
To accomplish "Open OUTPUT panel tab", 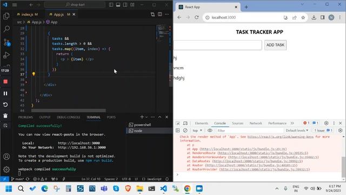I will pos(45,117).
